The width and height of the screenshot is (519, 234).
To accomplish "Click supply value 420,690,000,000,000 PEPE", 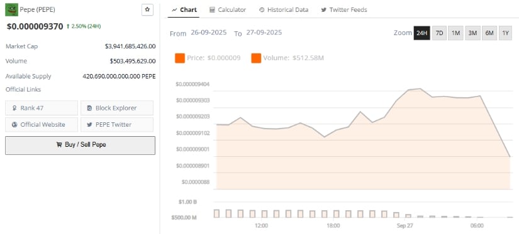I will pyautogui.click(x=119, y=77).
